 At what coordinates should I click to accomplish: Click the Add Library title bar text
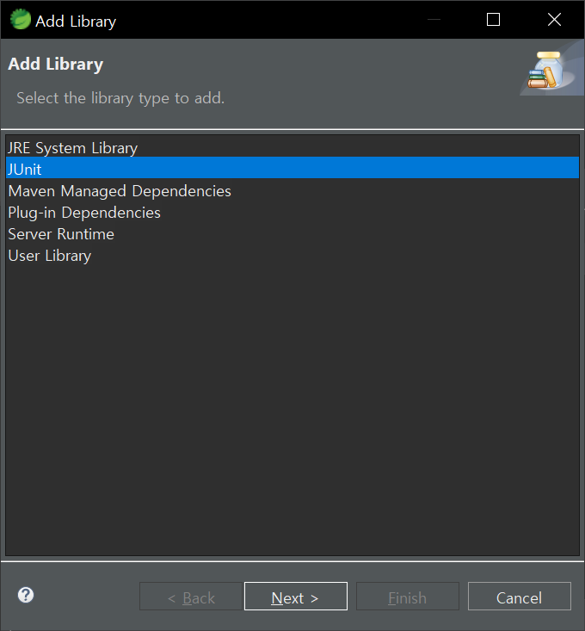click(x=76, y=21)
